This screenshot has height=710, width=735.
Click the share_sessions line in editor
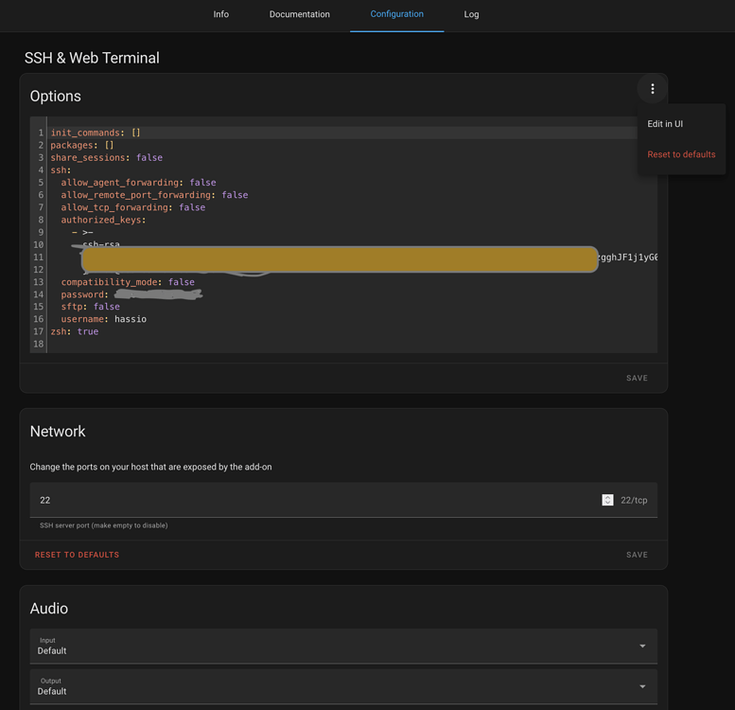106,158
